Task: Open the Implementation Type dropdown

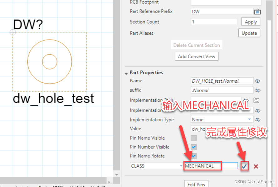Action: tap(249, 120)
